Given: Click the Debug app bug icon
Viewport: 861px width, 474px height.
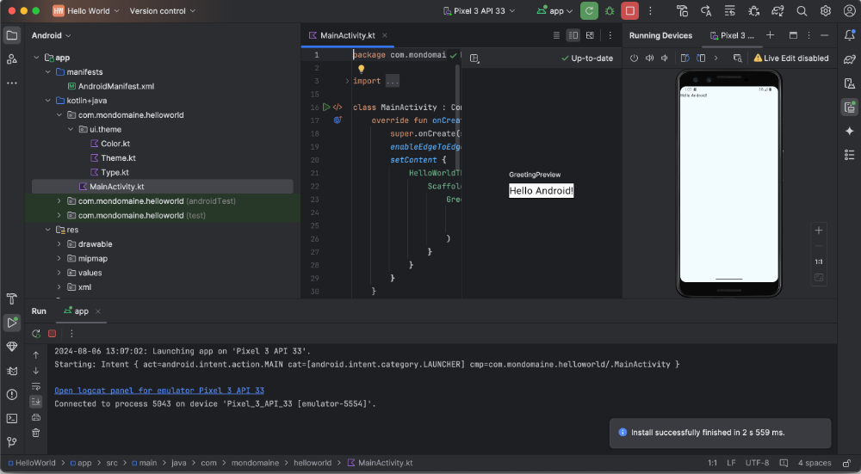Looking at the screenshot, I should (610, 11).
